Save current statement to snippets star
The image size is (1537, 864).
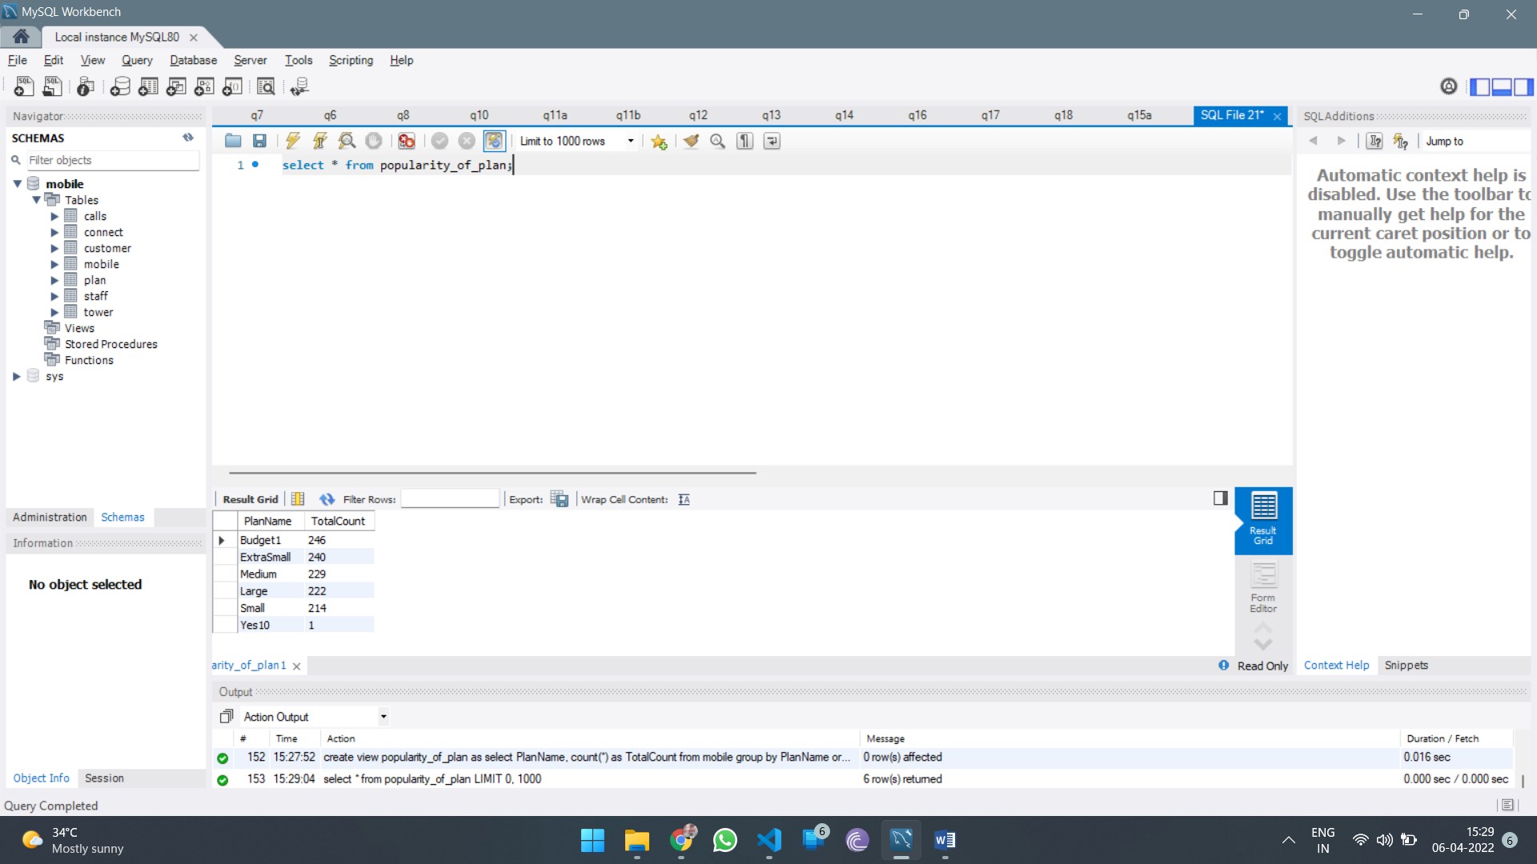coord(659,141)
